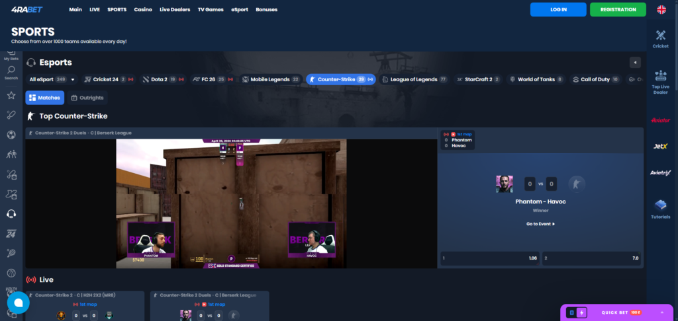678x321 pixels.
Task: Select the Counter-Strike esport filter
Action: tap(341, 79)
